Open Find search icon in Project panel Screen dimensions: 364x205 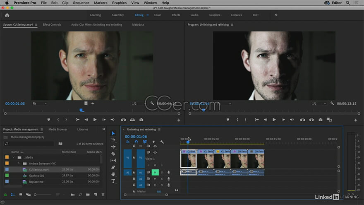80,195
